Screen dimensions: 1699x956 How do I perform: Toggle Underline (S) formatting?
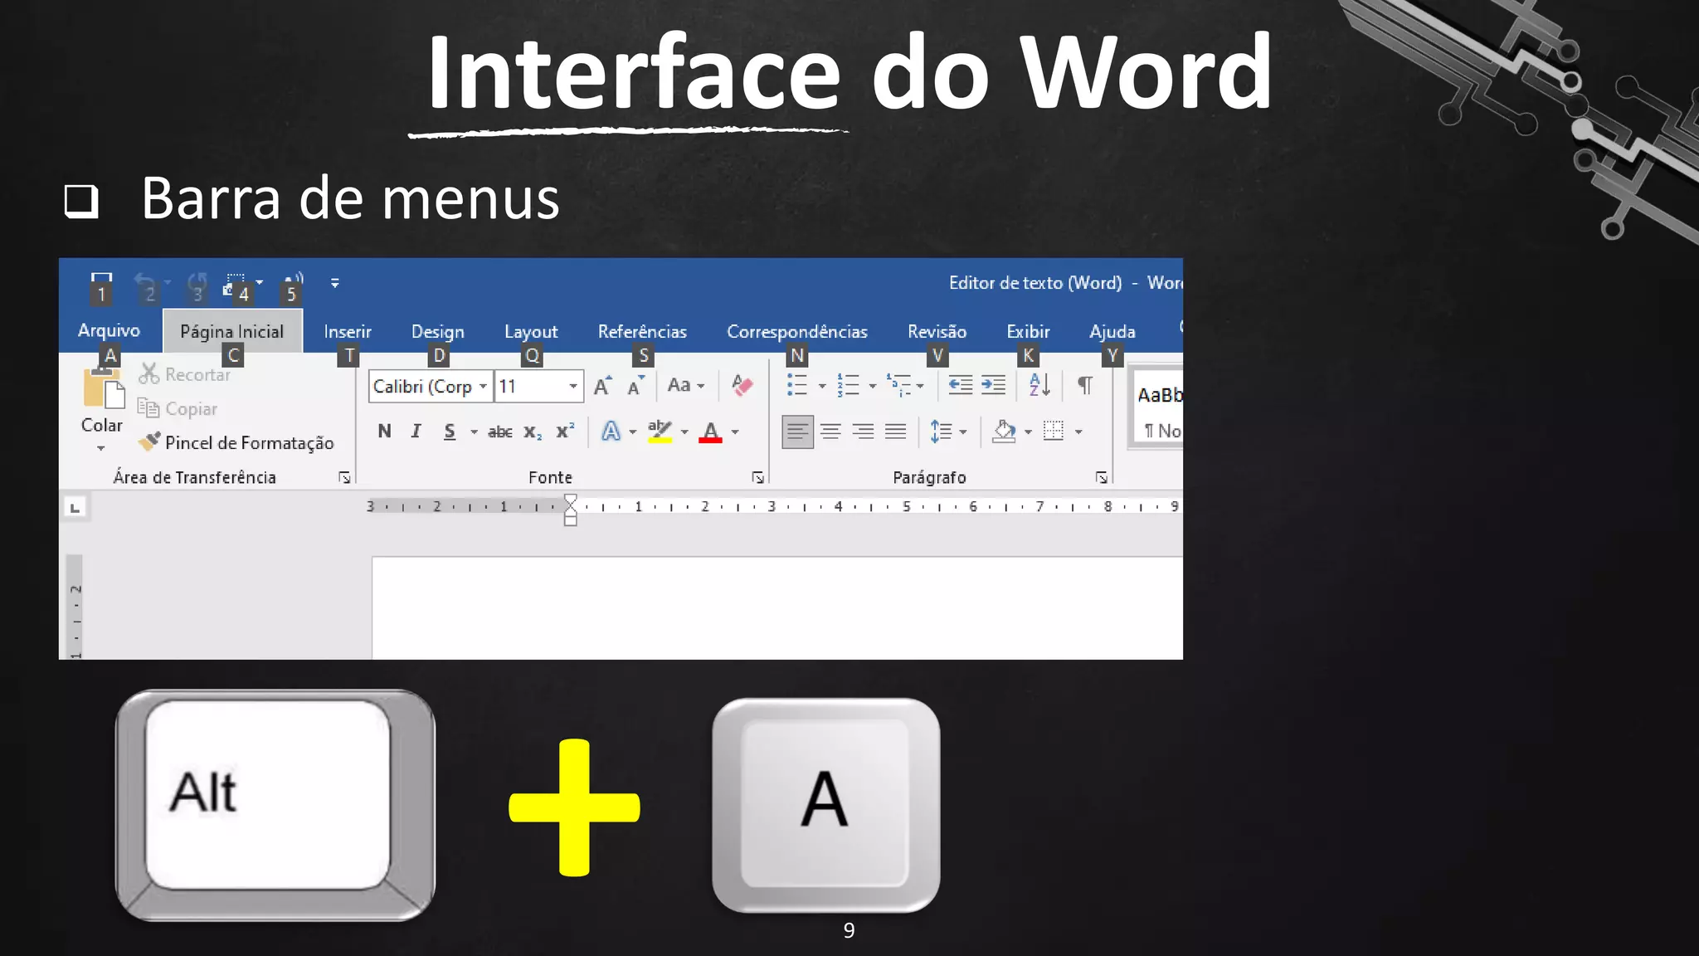pyautogui.click(x=450, y=432)
